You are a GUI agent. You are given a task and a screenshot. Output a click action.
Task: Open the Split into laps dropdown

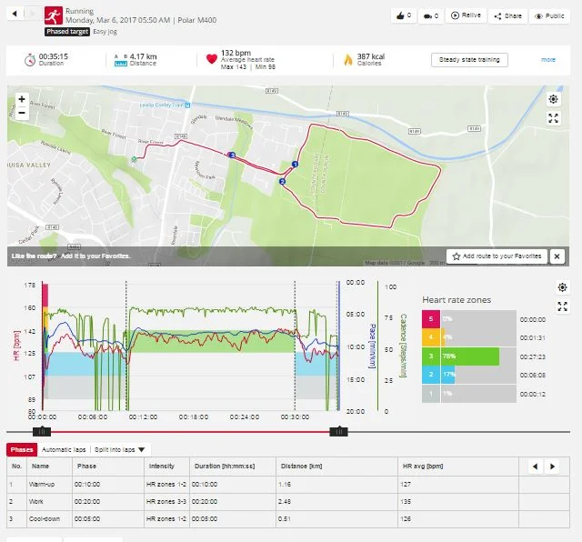pos(121,449)
